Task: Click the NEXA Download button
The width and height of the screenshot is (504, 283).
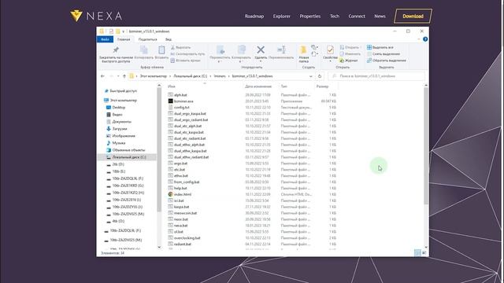Action: [413, 16]
